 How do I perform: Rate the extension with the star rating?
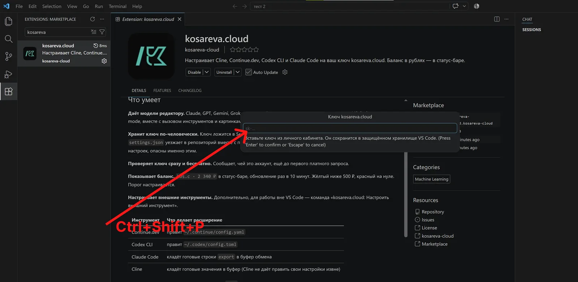coord(244,49)
